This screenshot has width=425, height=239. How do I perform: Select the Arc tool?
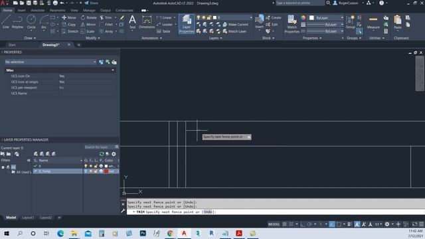click(x=44, y=22)
